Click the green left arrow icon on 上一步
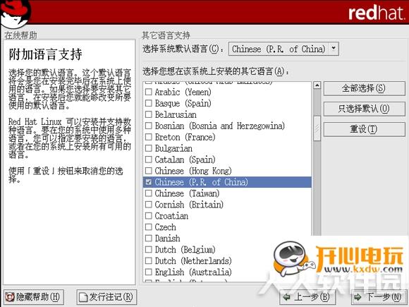This screenshot has width=409, height=307. 287,297
